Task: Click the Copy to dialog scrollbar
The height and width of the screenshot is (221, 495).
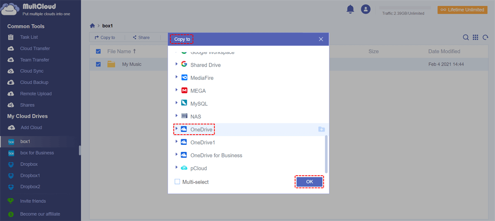Action: point(327,154)
